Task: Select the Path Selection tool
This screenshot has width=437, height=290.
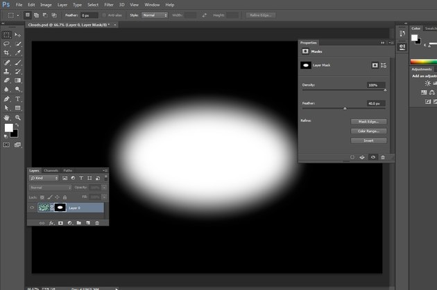Action: [7, 108]
